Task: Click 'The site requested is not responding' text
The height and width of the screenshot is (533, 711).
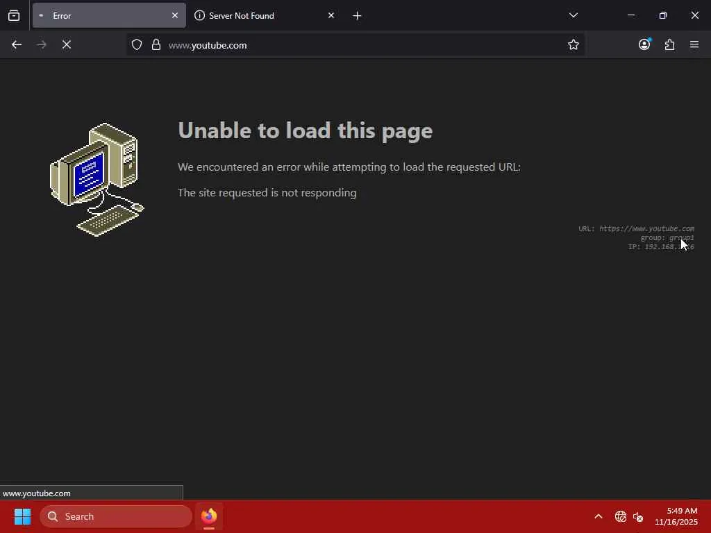Action: (x=267, y=193)
